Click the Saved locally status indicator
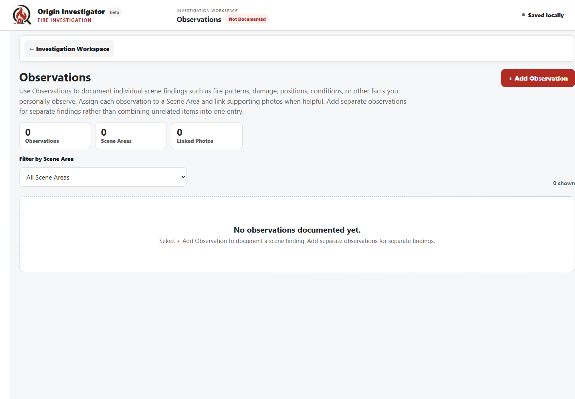This screenshot has height=399, width=575. 543,15
